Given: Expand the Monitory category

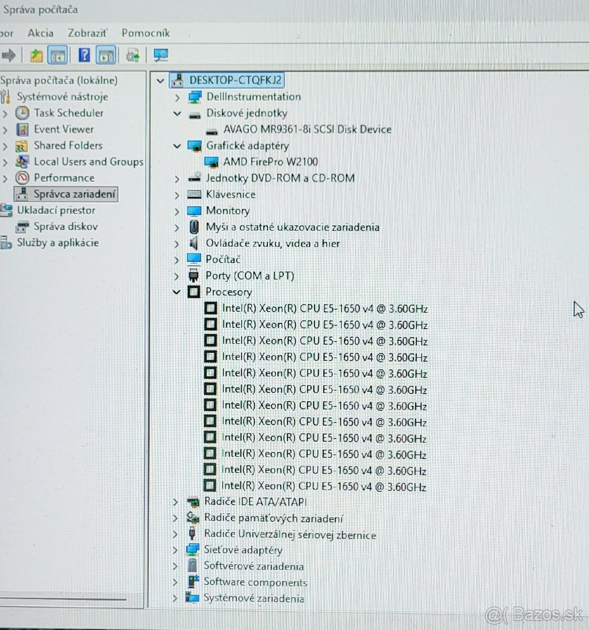Looking at the screenshot, I should (177, 211).
